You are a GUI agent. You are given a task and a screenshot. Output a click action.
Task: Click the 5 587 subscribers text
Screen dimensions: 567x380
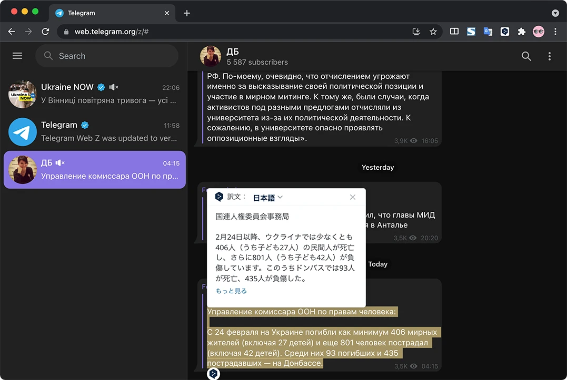(257, 62)
